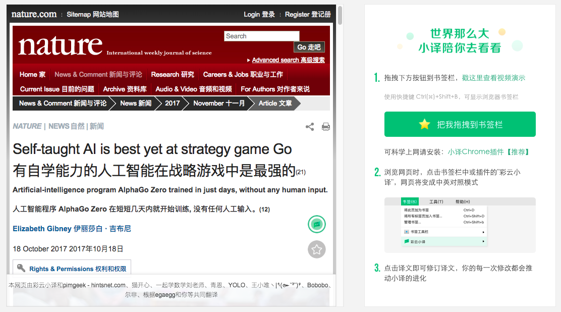Focus the Search input field
Screen dimensions: 561x312
point(261,36)
